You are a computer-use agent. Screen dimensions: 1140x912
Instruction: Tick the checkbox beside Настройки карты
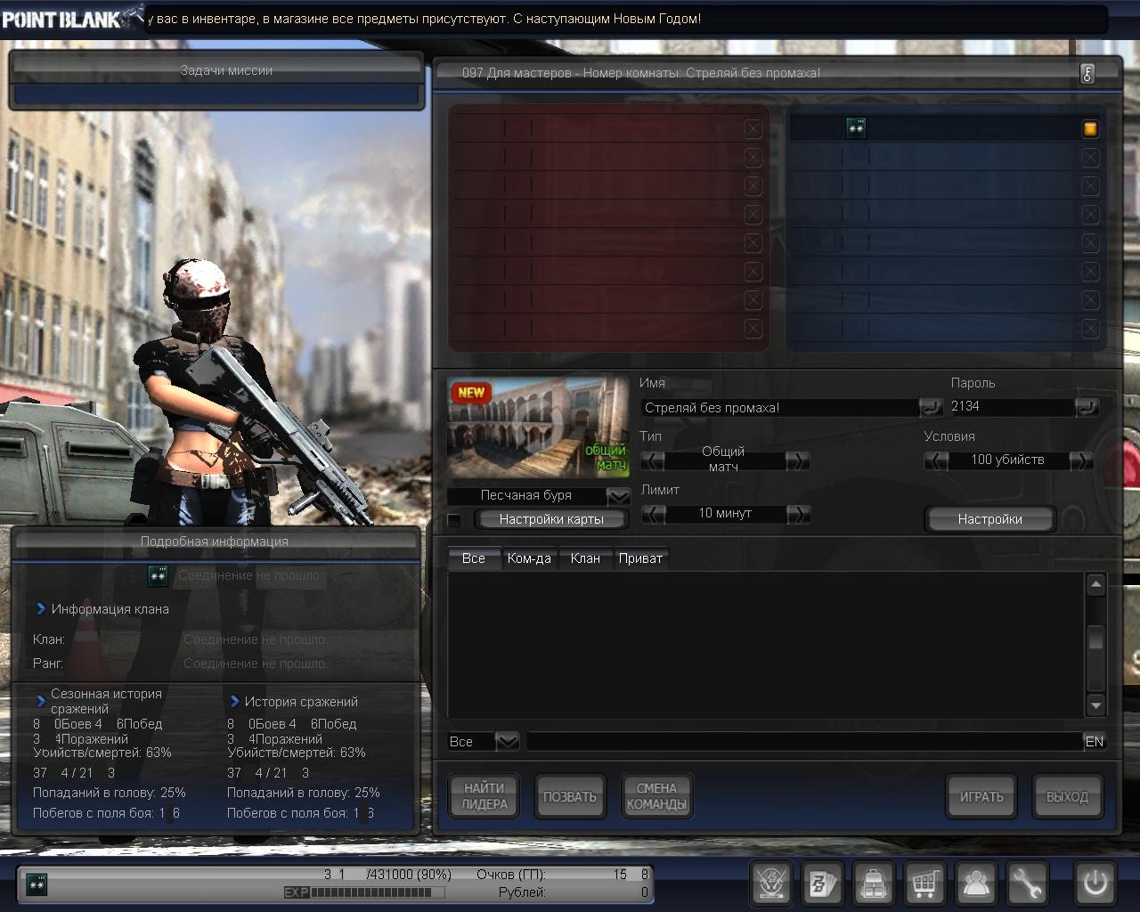pyautogui.click(x=454, y=520)
